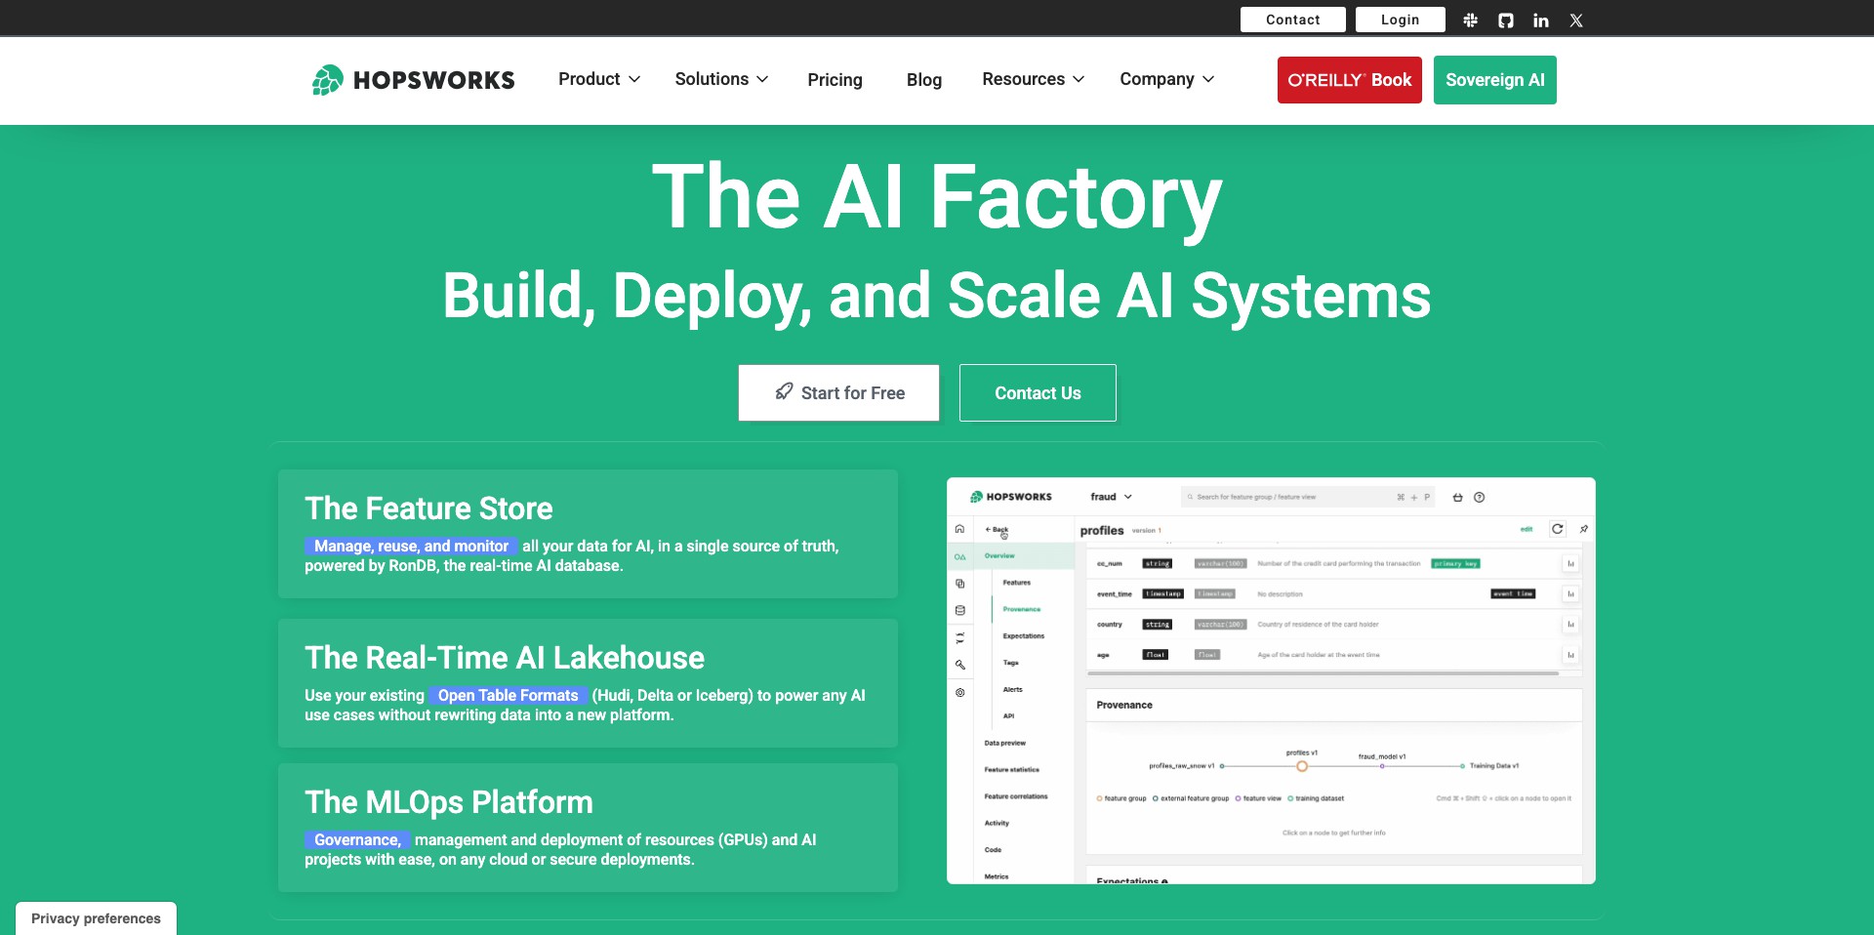This screenshot has height=935, width=1874.
Task: Click the edit link beside profiles
Action: point(1527,529)
